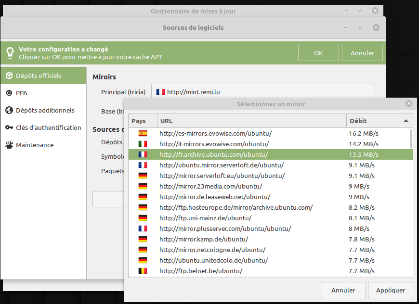Screen dimensions: 419x304
Task: Click the German flag on the ftp.uni-mainz.de row
Action: (142, 218)
